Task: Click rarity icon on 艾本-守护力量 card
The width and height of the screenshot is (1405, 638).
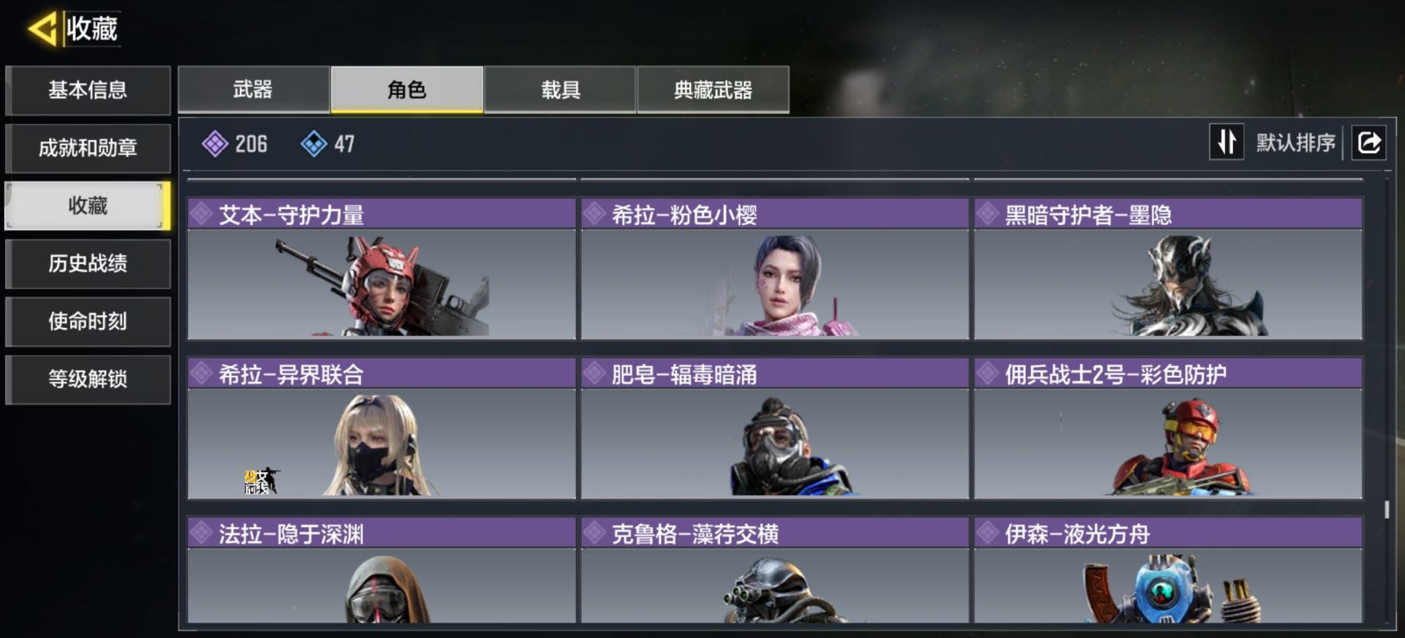Action: (201, 214)
